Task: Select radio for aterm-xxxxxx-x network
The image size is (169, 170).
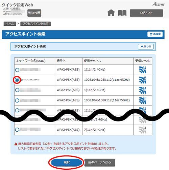Action: 17,80
